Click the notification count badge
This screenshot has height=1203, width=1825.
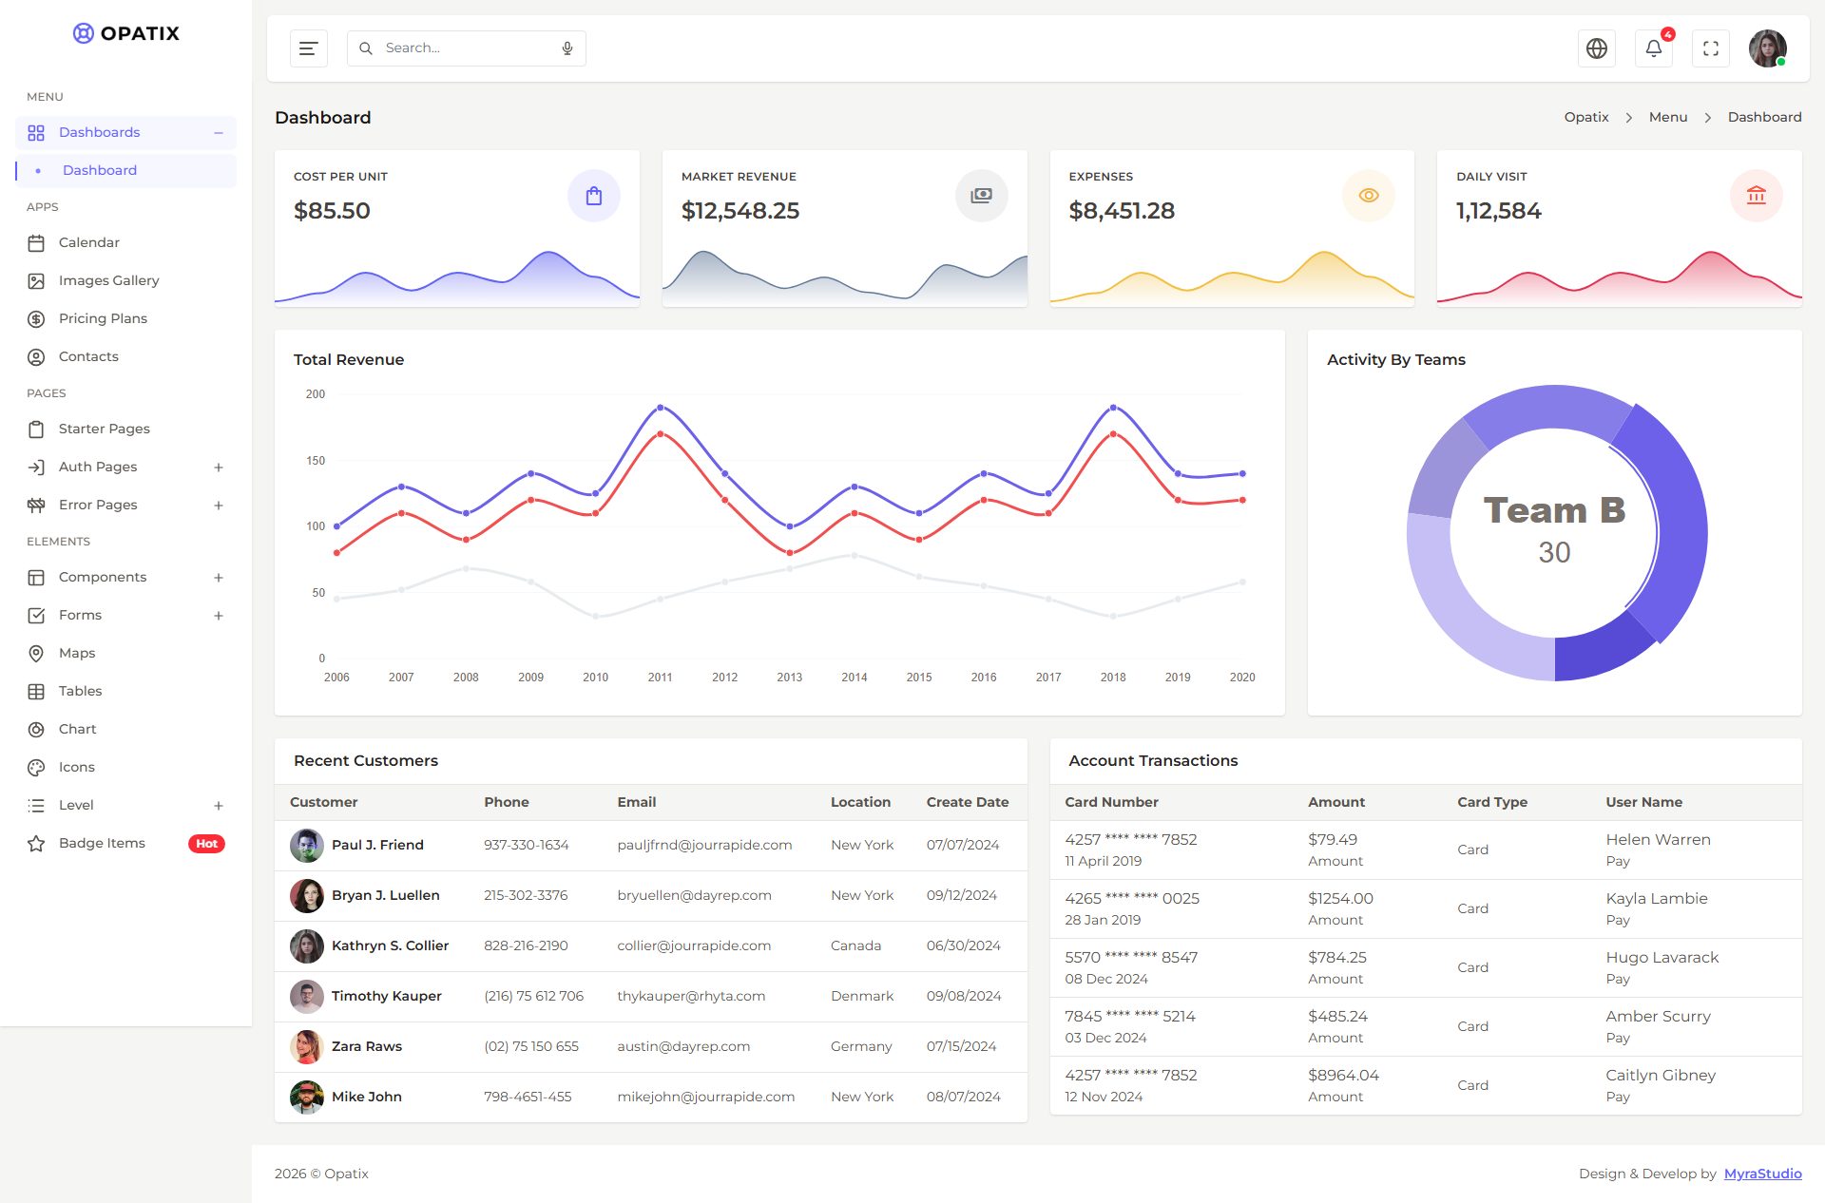tap(1668, 34)
